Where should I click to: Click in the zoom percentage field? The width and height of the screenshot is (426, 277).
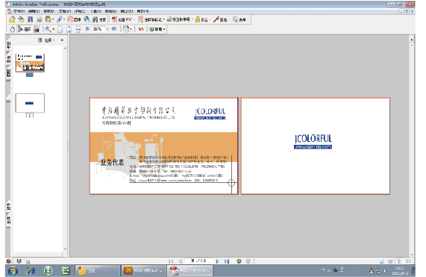tap(98, 29)
